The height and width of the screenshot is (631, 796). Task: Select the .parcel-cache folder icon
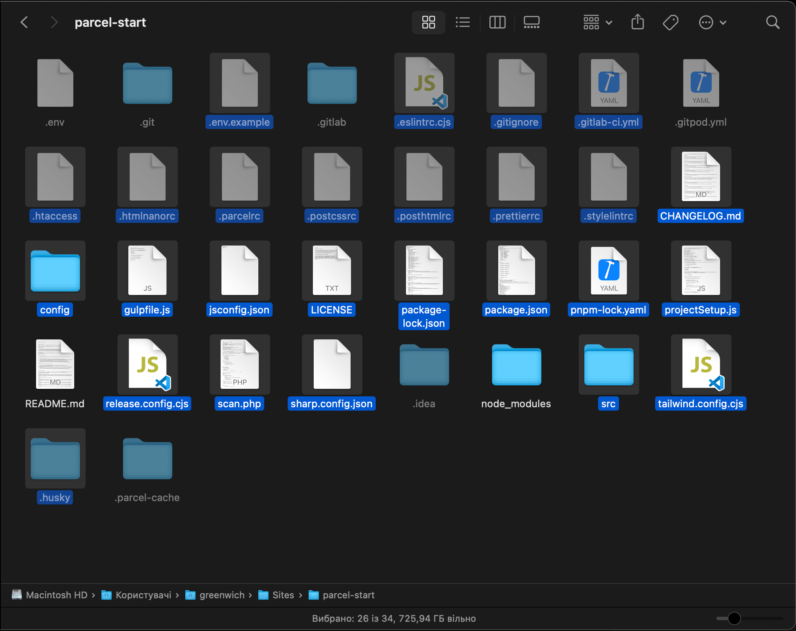(148, 458)
